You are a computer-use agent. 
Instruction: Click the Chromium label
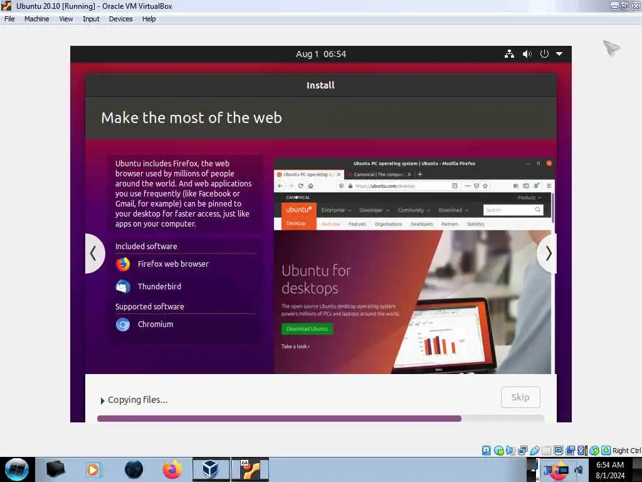click(155, 324)
